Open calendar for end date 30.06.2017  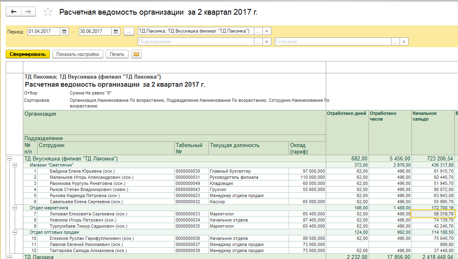pos(116,31)
